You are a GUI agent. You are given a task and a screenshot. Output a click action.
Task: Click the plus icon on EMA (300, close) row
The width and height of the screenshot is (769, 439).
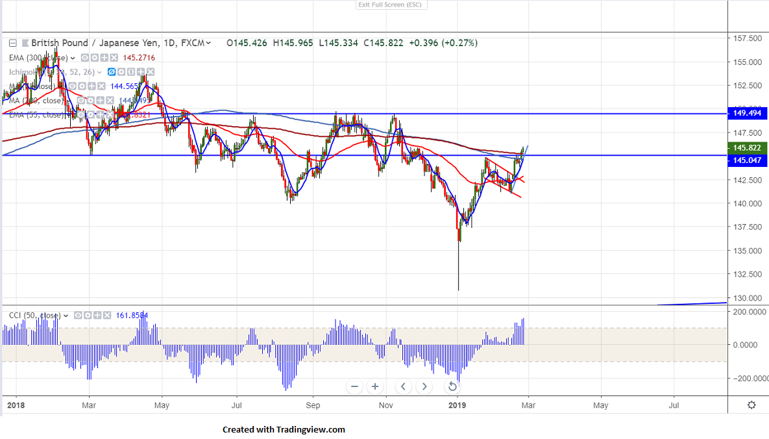coord(104,58)
